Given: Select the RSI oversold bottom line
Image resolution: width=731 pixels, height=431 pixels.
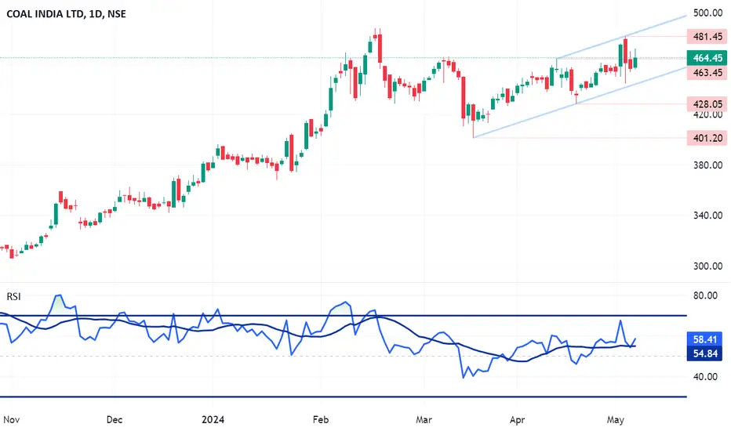Looking at the screenshot, I should 343,397.
